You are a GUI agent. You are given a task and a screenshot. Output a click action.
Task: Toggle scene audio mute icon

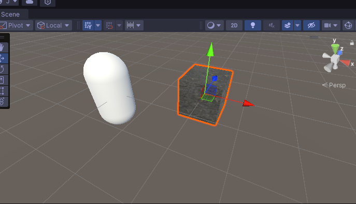(x=272, y=25)
